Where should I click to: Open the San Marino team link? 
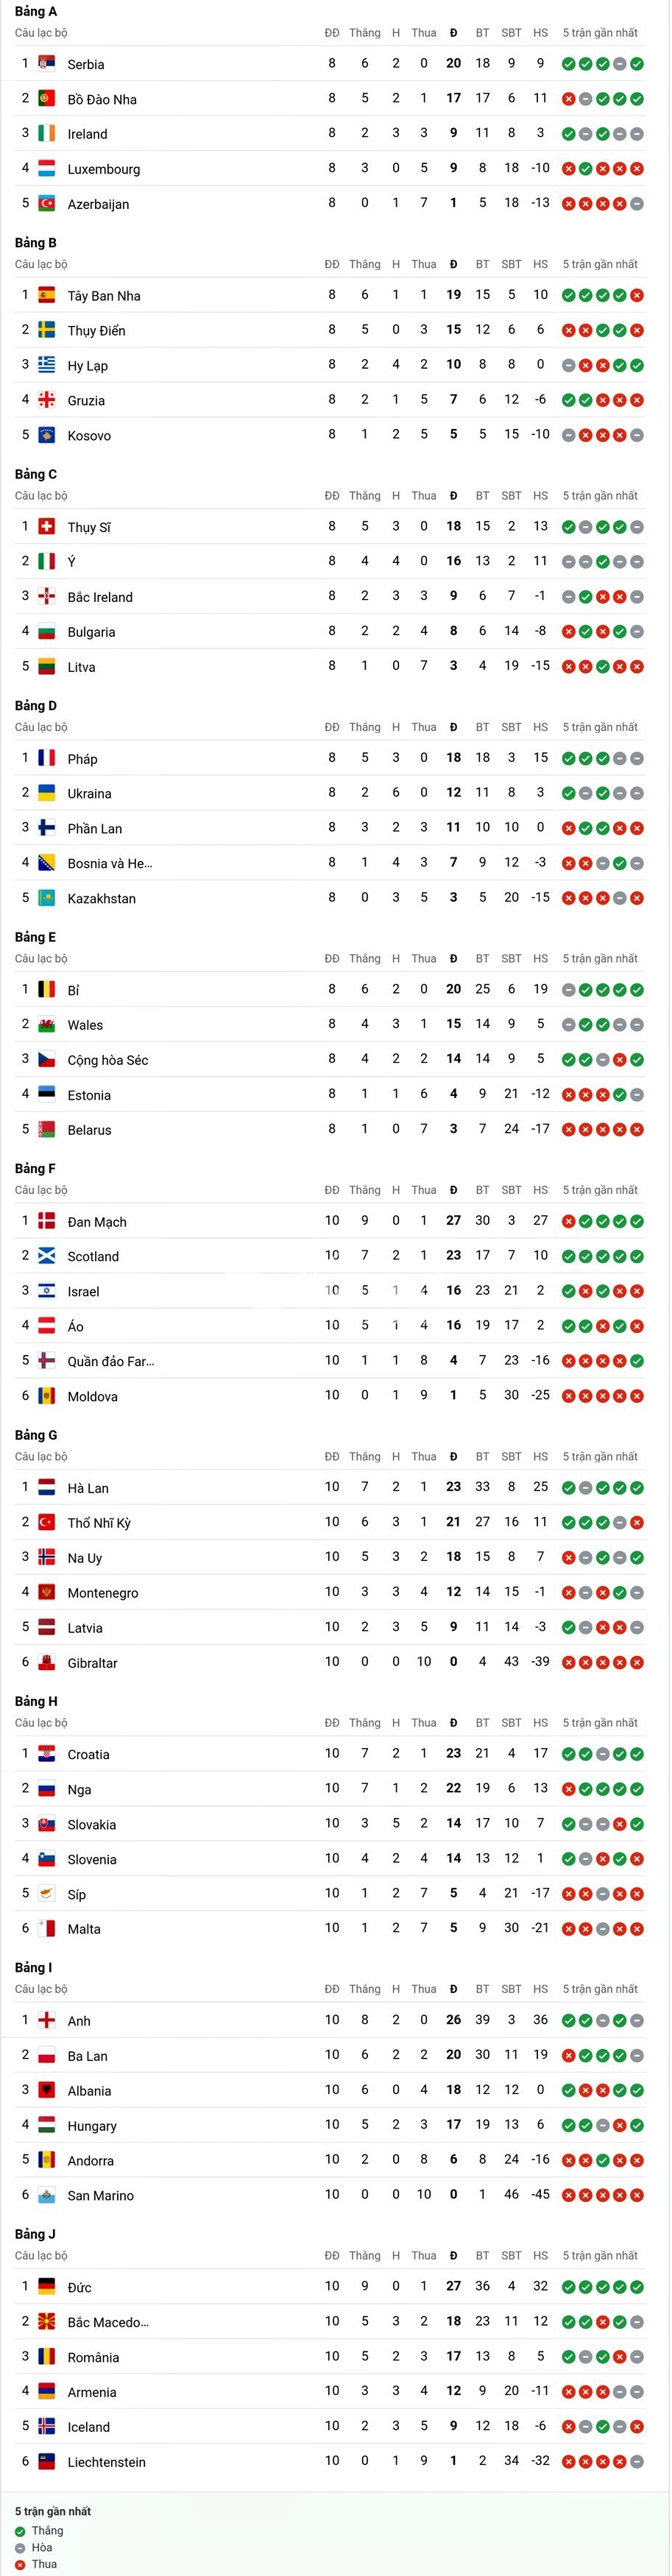100,2195
